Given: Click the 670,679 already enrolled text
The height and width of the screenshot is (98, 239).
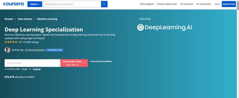Looking at the screenshot, I should tap(19, 77).
